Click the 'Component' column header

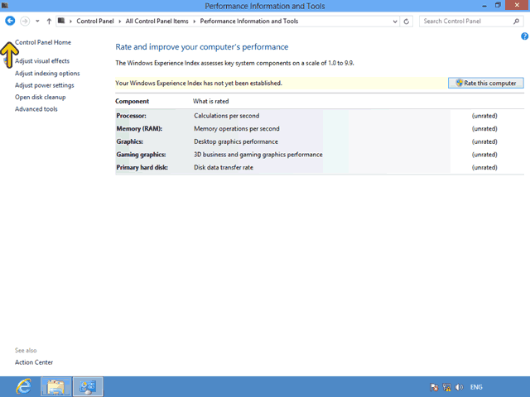(x=132, y=101)
